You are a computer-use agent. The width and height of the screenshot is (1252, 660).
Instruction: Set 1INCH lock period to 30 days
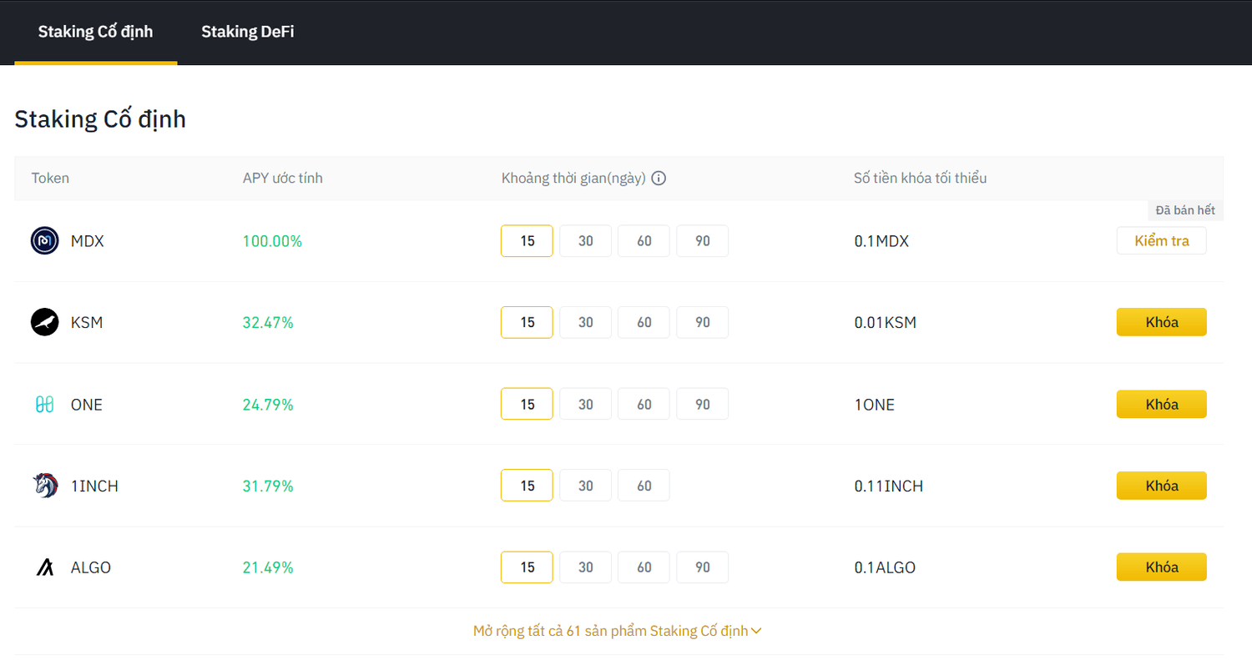pos(585,486)
